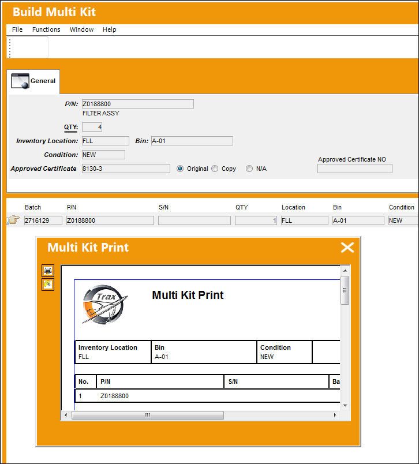Select the N/A certificate radio button
Viewport: 419px width, 464px height.
click(249, 169)
